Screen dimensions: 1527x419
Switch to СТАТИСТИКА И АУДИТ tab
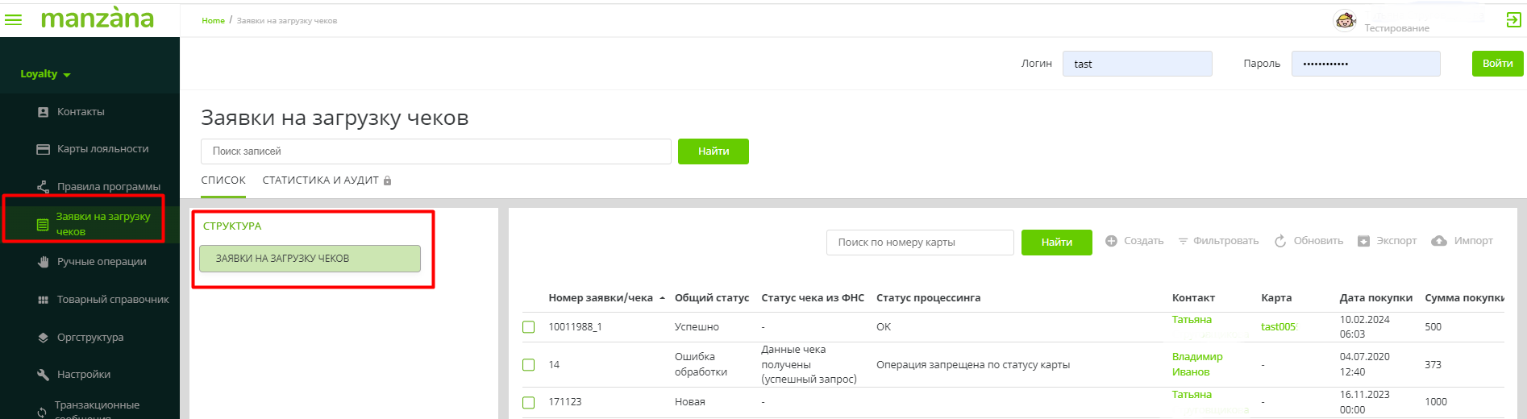point(320,180)
